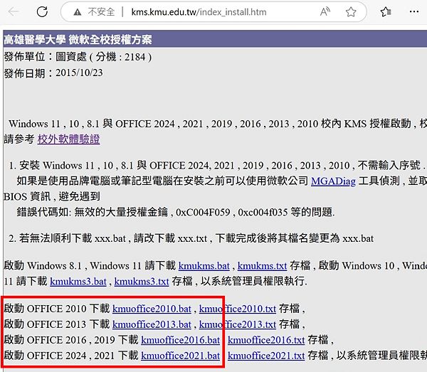Click the not-secure warning icon
The width and height of the screenshot is (427, 372).
(75, 12)
